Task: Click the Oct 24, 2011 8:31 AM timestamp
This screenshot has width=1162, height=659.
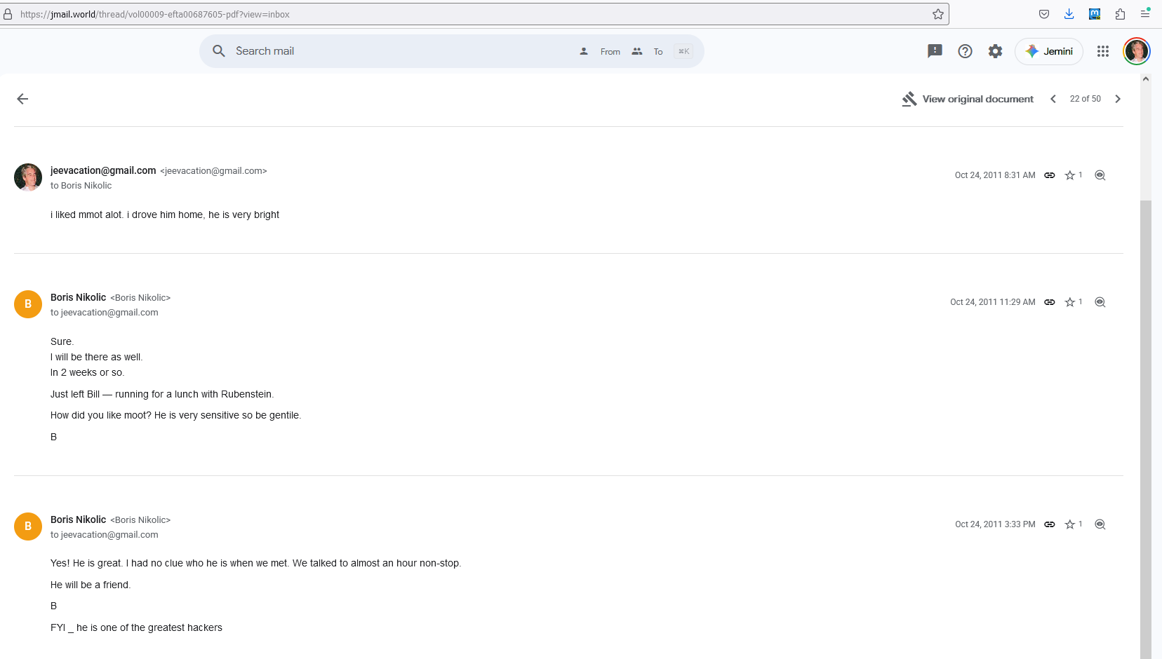Action: (995, 175)
